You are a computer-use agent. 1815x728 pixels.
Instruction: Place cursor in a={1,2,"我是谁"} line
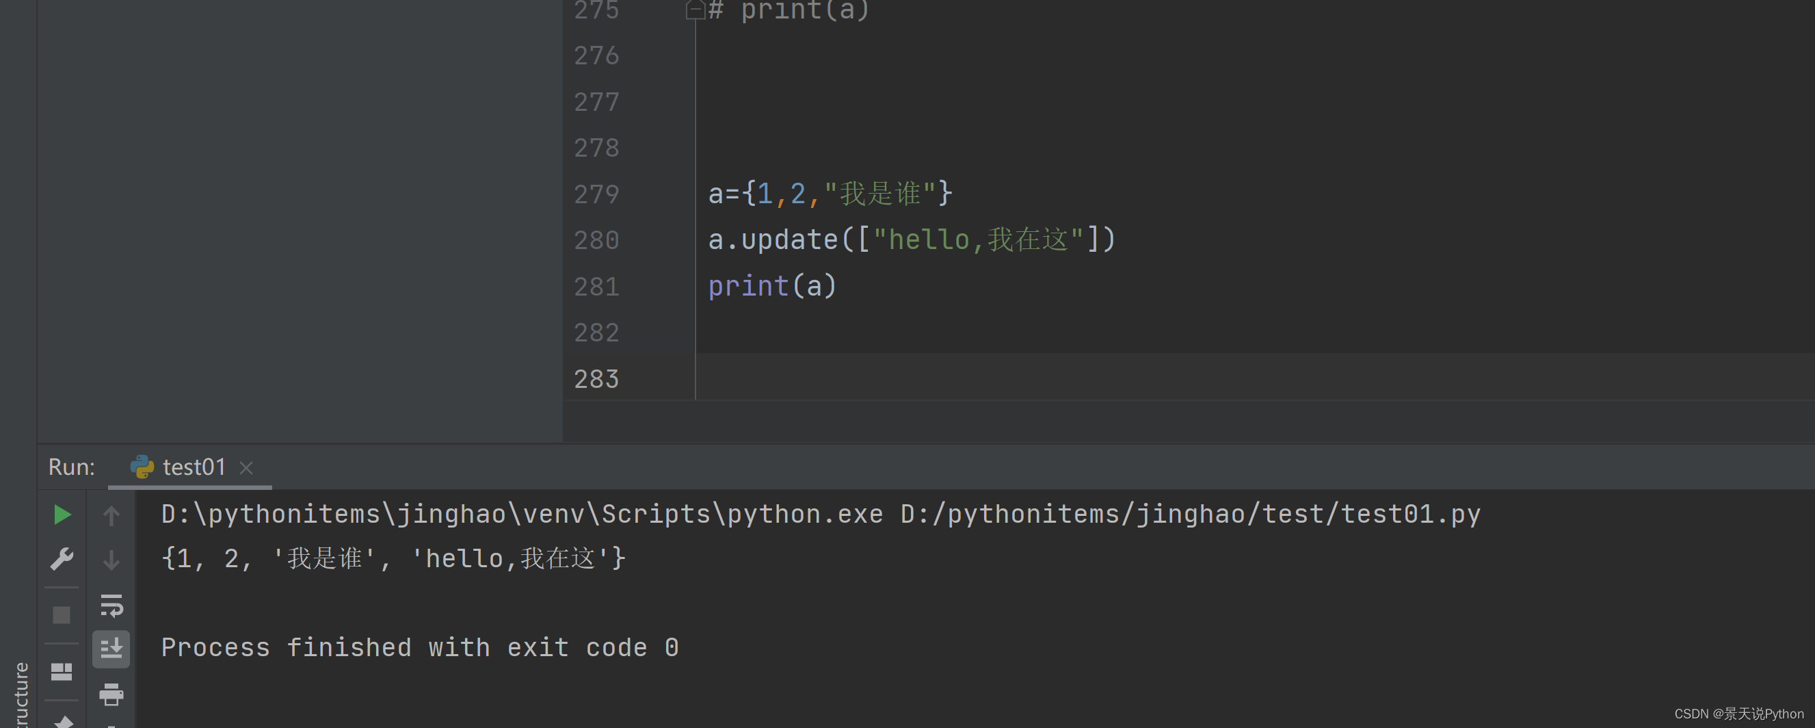pyautogui.click(x=830, y=193)
